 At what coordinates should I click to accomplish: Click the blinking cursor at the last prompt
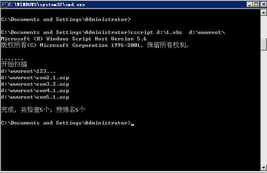pos(132,124)
